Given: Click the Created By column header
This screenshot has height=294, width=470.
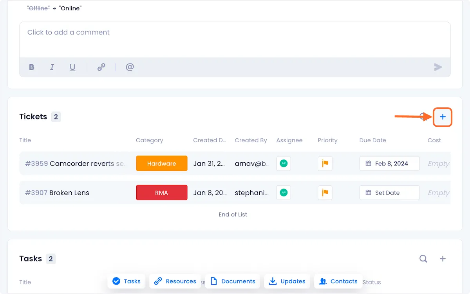Looking at the screenshot, I should click(x=251, y=140).
